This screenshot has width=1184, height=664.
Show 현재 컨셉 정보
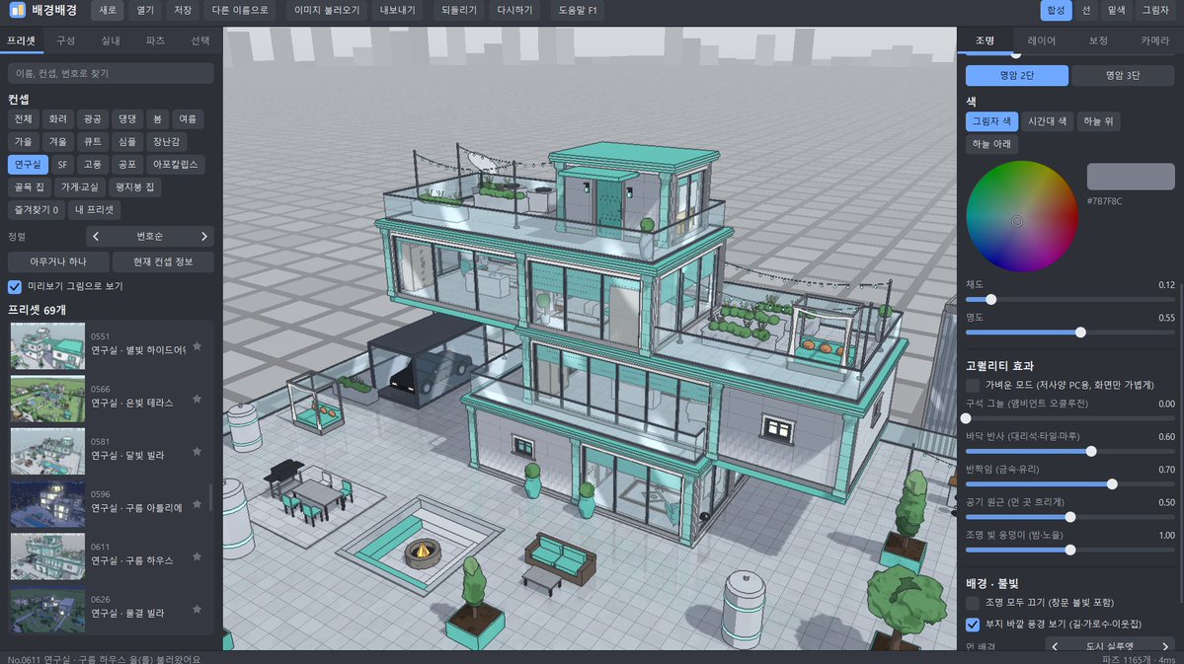tap(163, 261)
